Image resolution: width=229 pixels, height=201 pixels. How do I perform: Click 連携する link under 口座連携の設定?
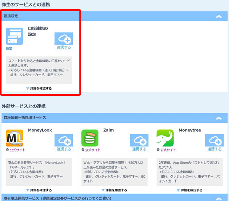pyautogui.click(x=64, y=47)
